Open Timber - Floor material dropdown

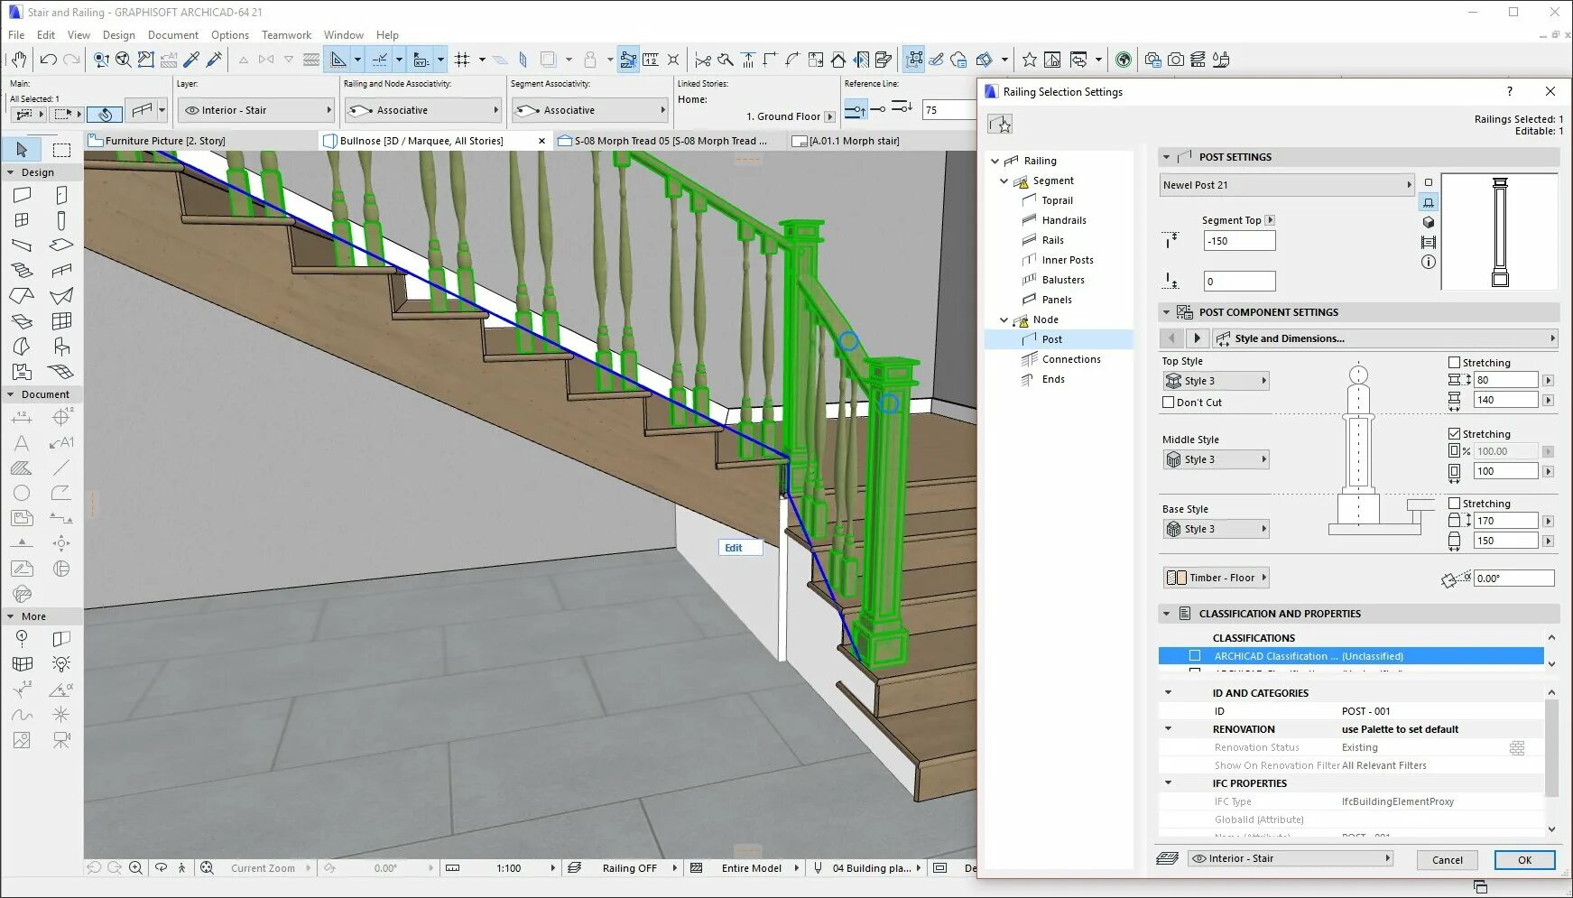click(x=1217, y=578)
